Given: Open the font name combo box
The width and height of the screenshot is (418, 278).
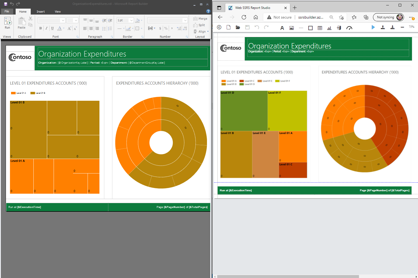Looking at the screenshot, I should point(51,20).
